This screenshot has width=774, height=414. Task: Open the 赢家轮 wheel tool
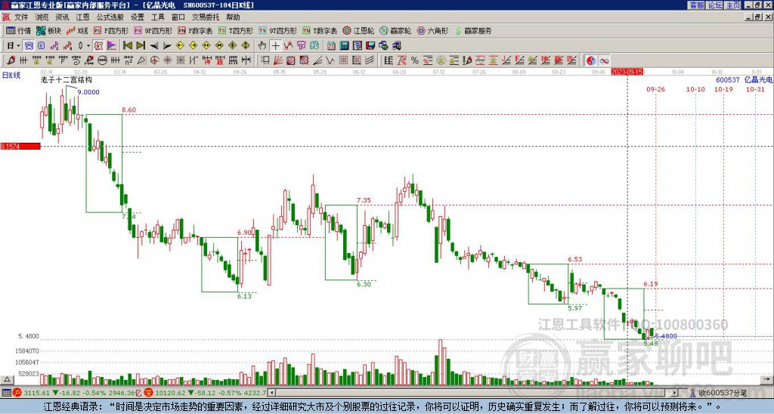pos(395,30)
